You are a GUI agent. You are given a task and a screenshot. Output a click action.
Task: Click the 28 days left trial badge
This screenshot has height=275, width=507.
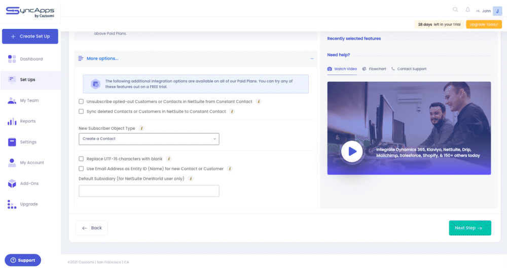click(x=439, y=24)
